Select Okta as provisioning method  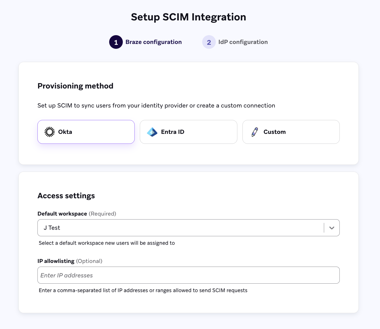click(86, 132)
